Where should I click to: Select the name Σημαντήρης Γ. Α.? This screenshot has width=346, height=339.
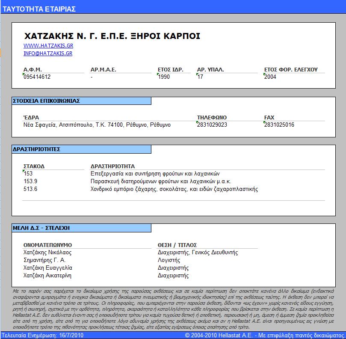tap(44, 260)
